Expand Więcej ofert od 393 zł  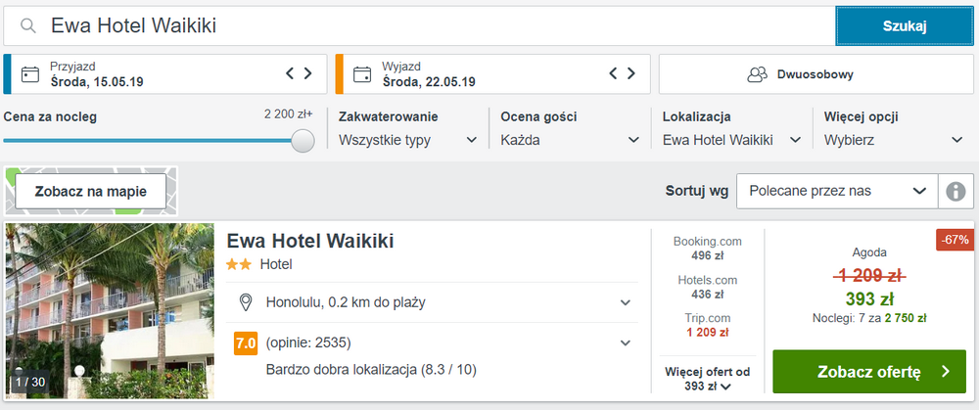[708, 379]
